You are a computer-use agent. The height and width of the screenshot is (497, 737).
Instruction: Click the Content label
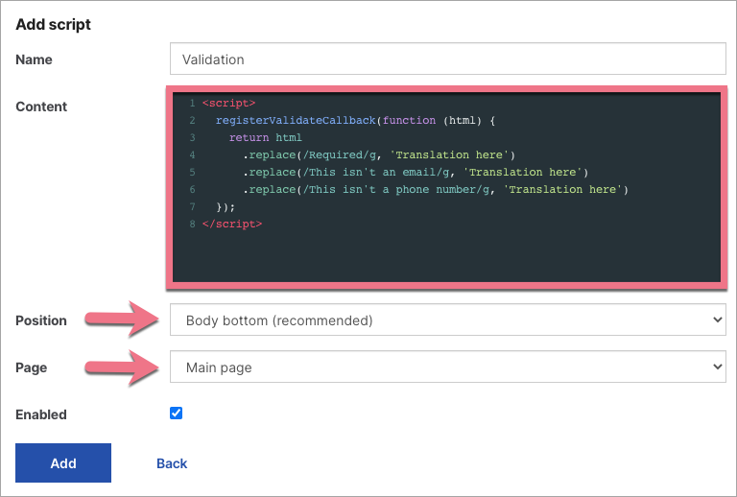coord(41,106)
